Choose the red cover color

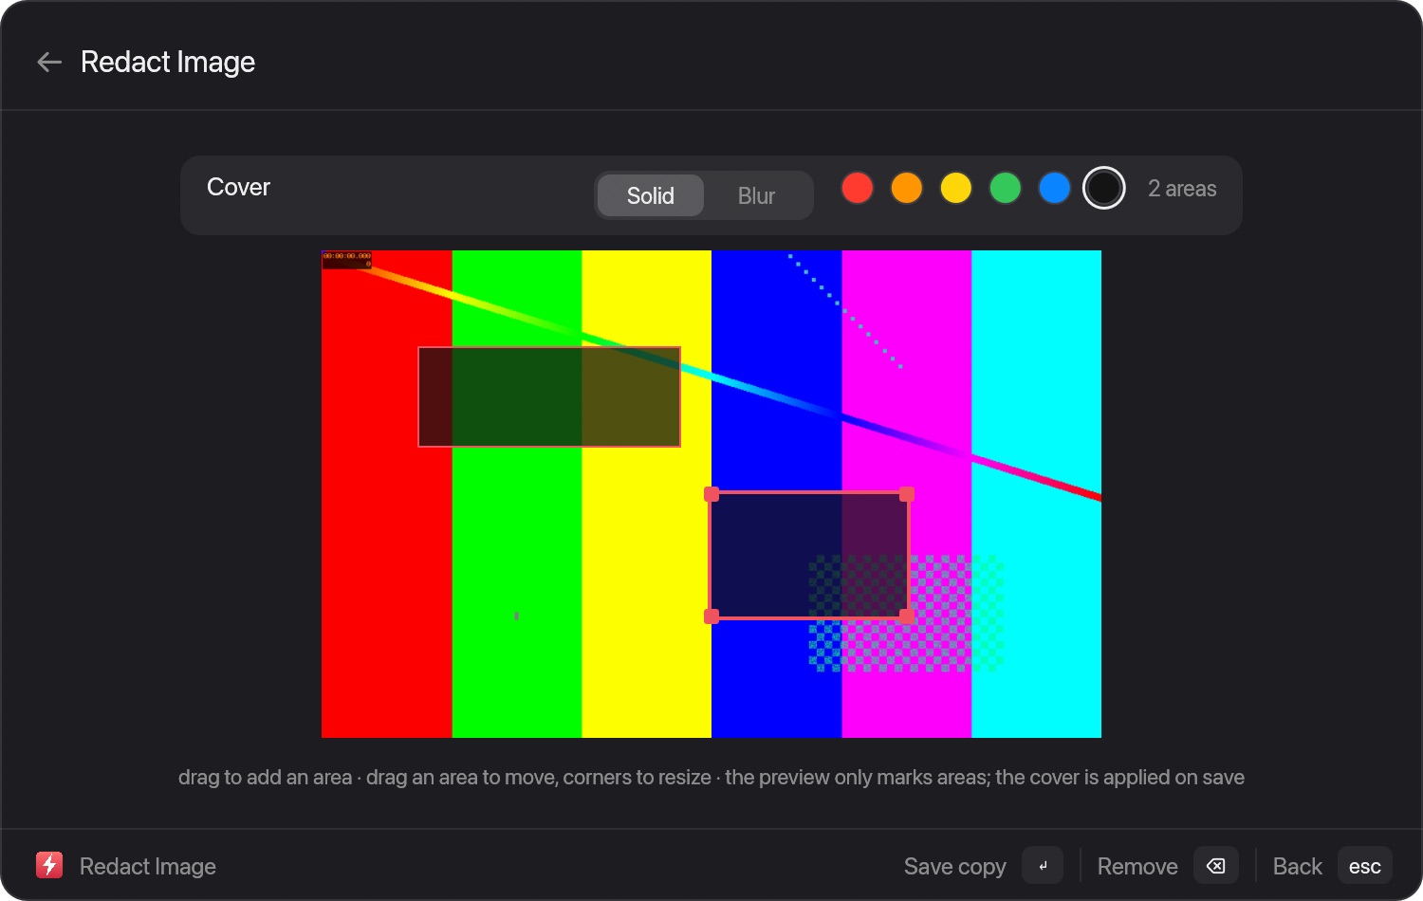click(x=858, y=188)
